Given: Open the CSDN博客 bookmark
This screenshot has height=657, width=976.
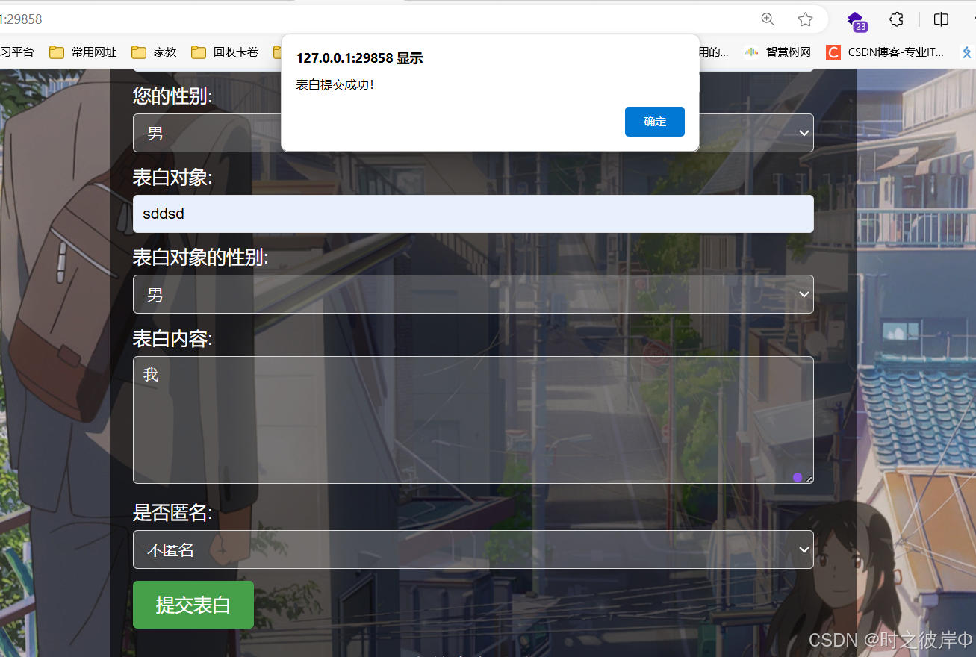Looking at the screenshot, I should 885,52.
